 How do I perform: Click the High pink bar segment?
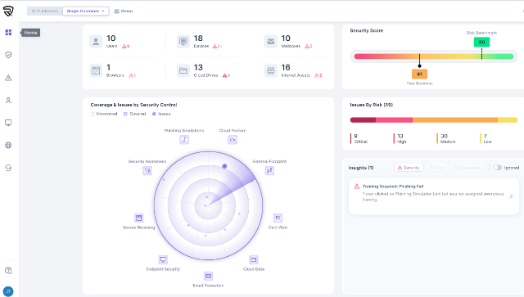(x=395, y=120)
